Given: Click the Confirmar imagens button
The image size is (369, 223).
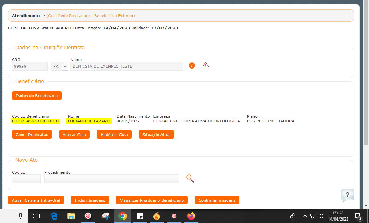Looking at the screenshot, I should 217,200.
